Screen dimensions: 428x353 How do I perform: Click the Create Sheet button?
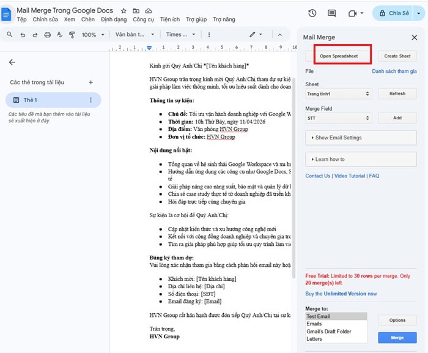[x=397, y=56]
